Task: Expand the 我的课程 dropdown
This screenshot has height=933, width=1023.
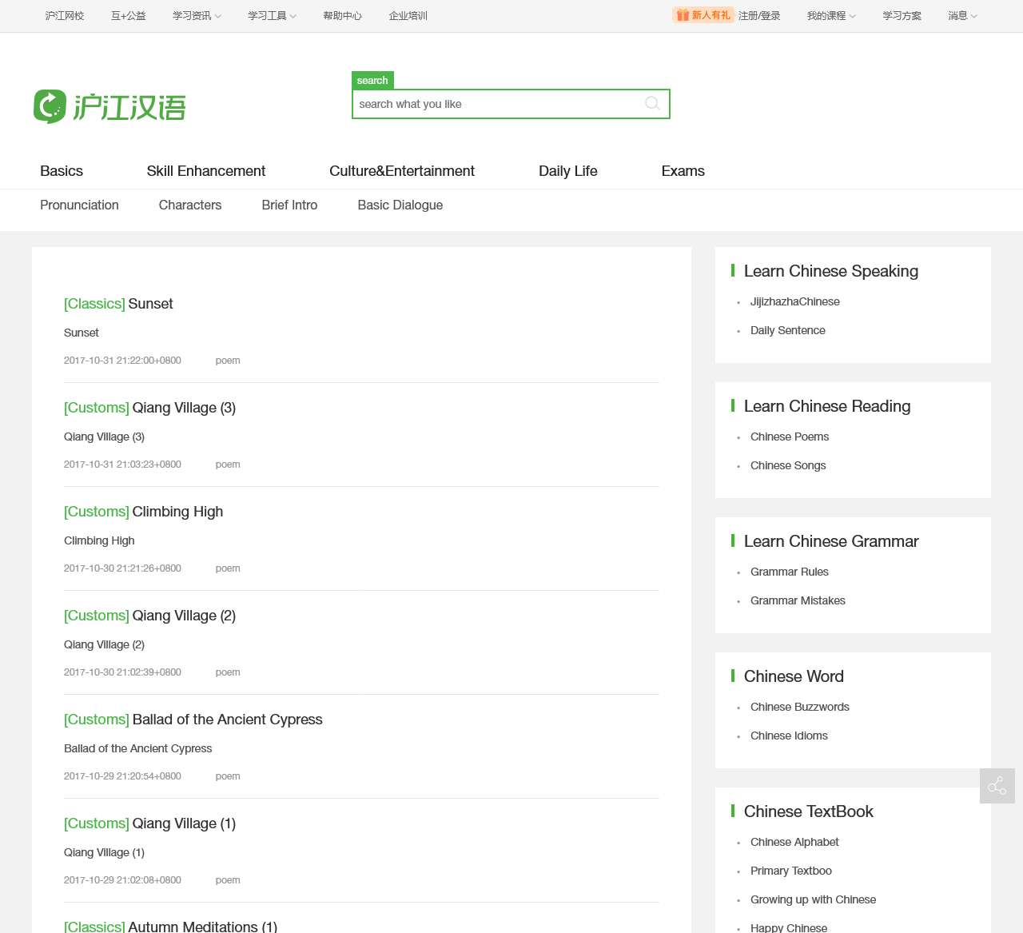Action: click(x=826, y=15)
